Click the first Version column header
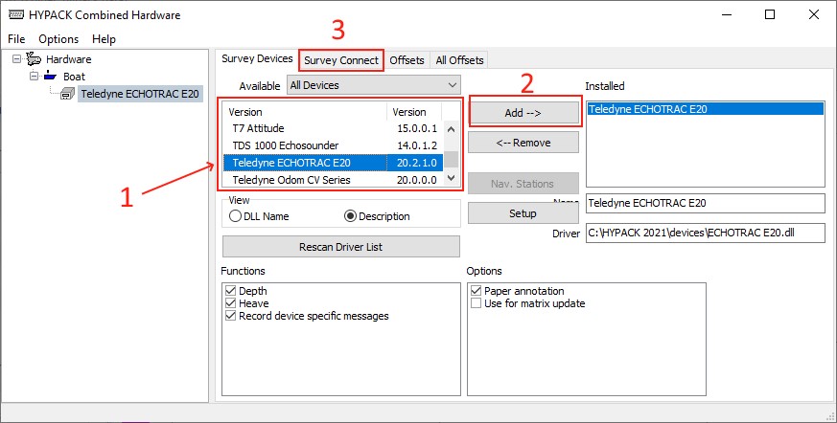Viewport: 837px width, 423px height. pos(305,112)
